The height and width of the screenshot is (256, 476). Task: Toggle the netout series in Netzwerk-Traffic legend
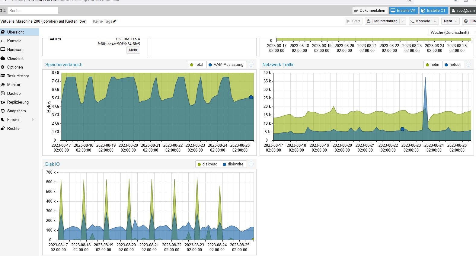(x=452, y=65)
